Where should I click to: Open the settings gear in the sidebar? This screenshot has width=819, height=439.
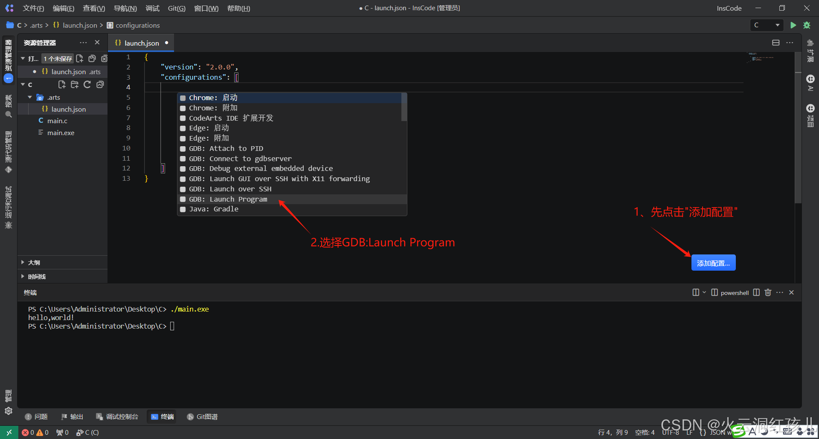click(x=9, y=411)
